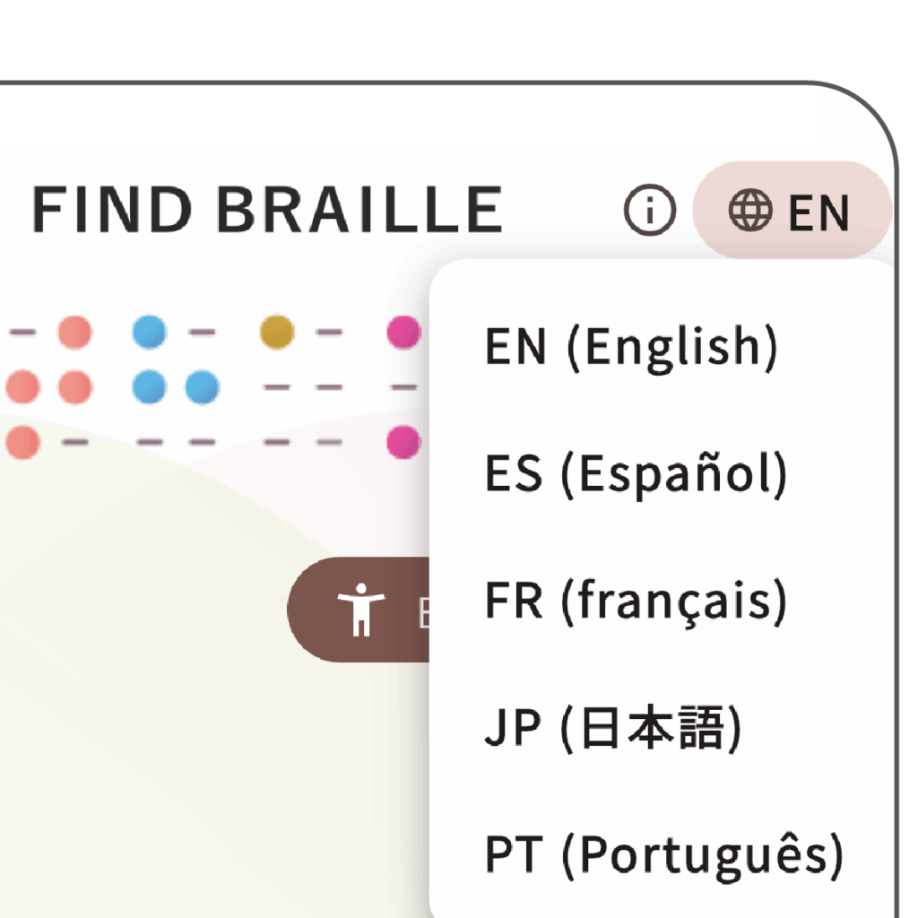Image resolution: width=918 pixels, height=918 pixels.
Task: Click the FIND BRAILLE title
Action: pos(266,210)
